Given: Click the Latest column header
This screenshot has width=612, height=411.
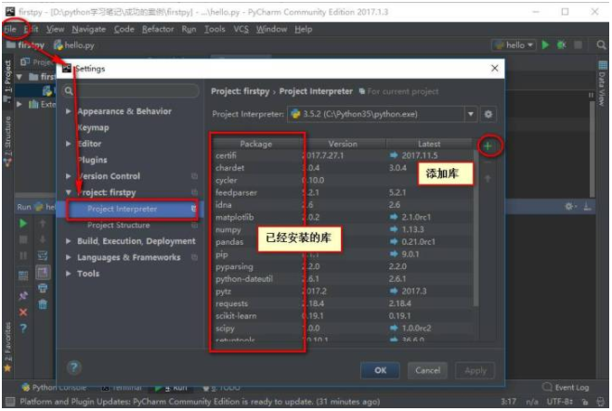Looking at the screenshot, I should tap(429, 144).
